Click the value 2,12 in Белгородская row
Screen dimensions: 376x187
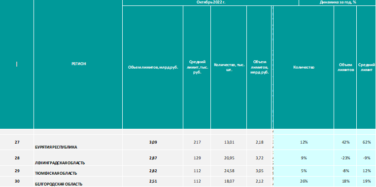coord(259,182)
